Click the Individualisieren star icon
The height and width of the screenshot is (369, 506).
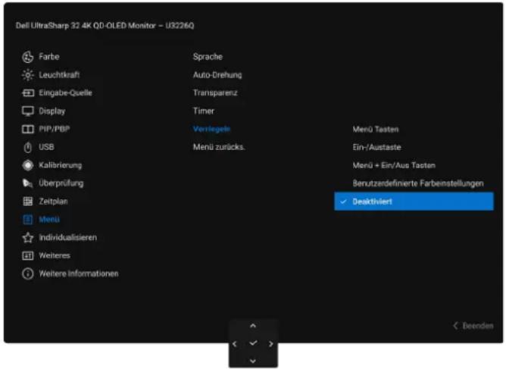pos(28,238)
